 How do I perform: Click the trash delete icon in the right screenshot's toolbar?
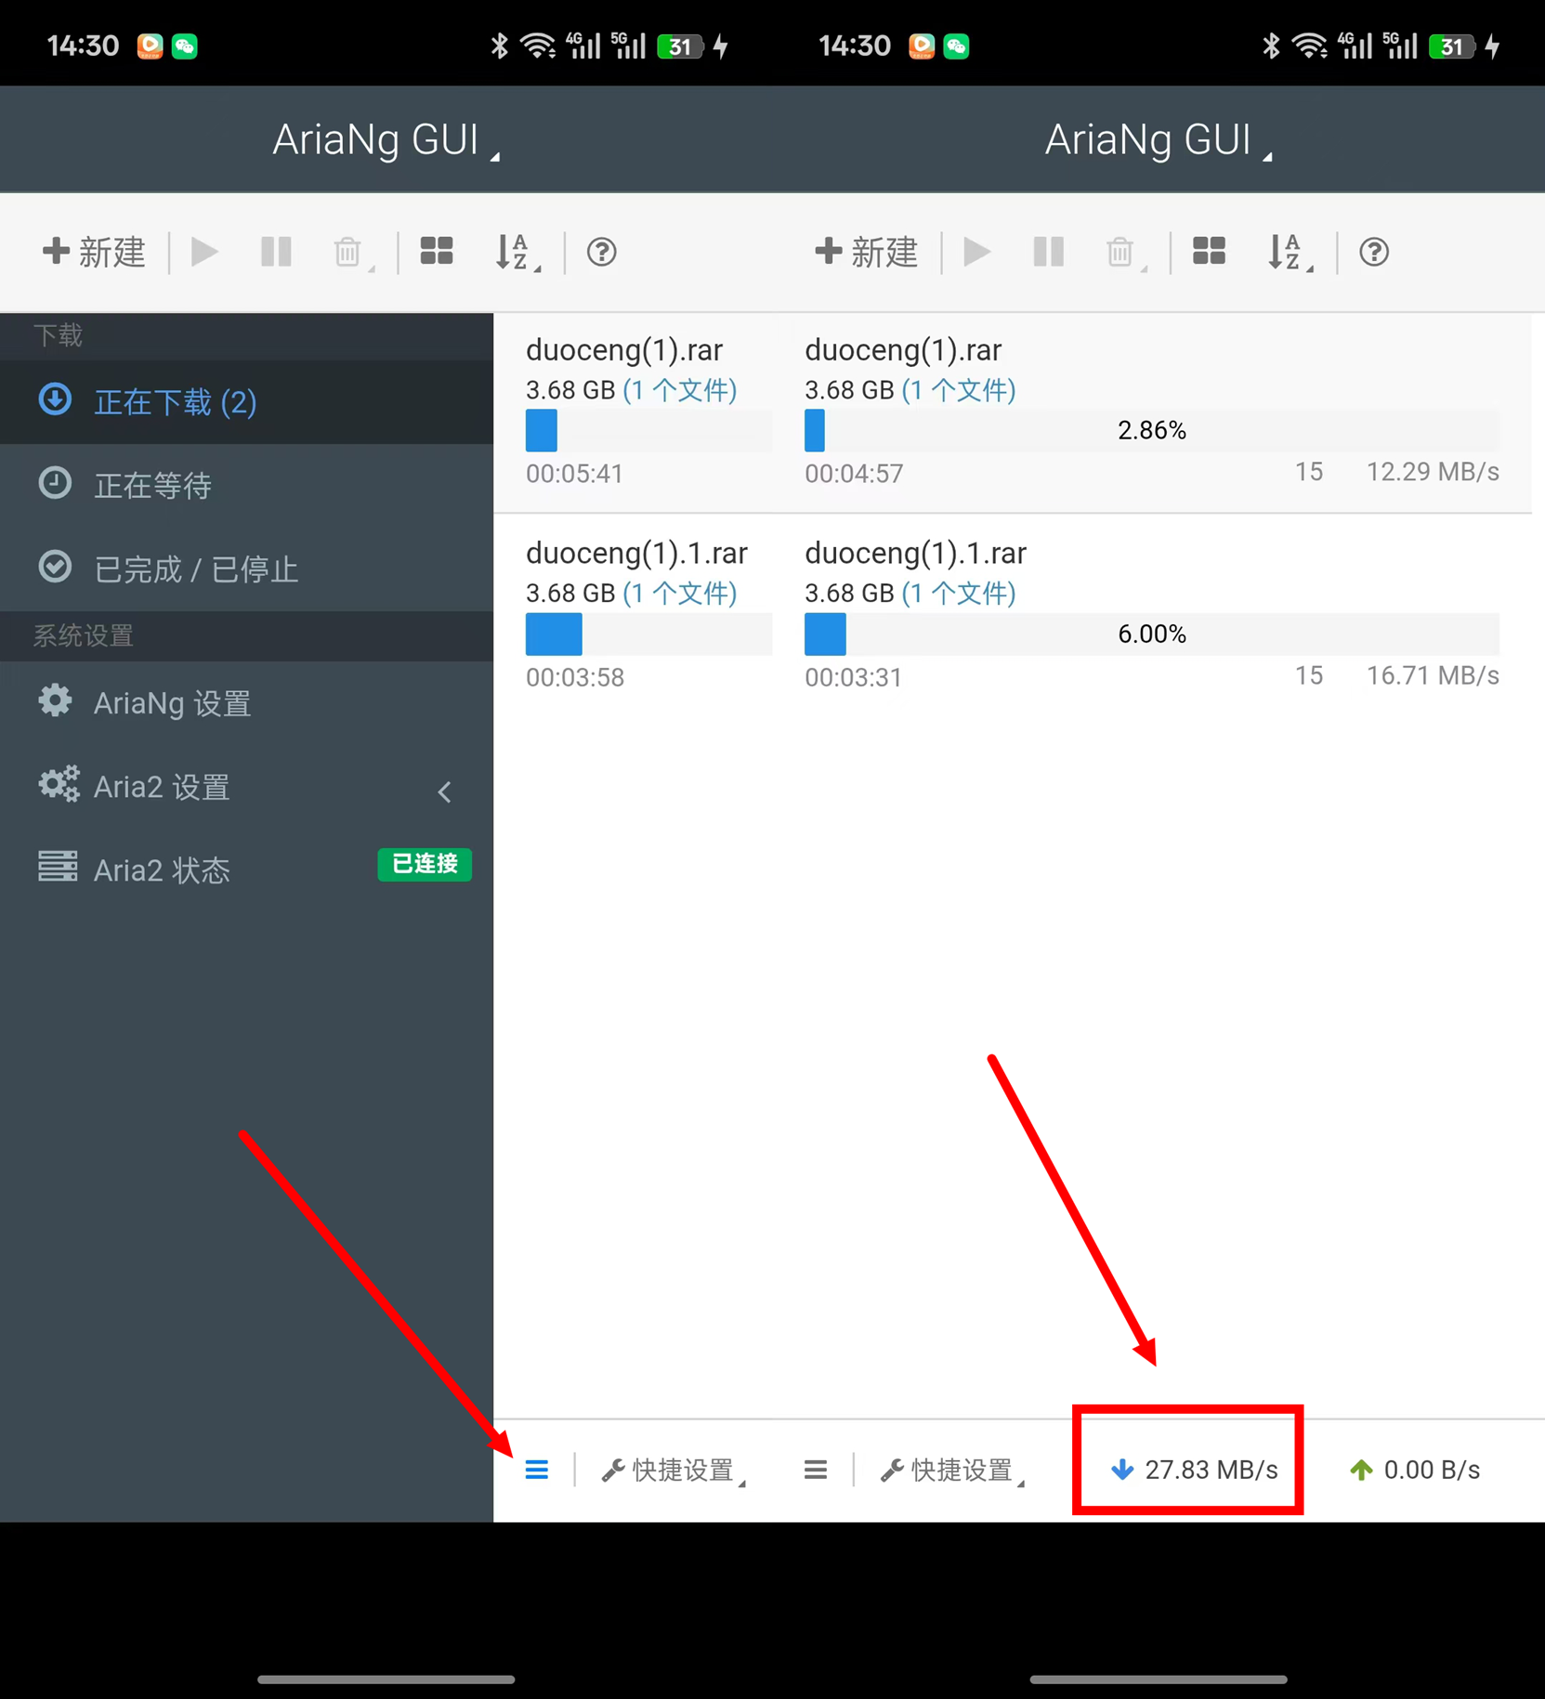click(x=1120, y=252)
